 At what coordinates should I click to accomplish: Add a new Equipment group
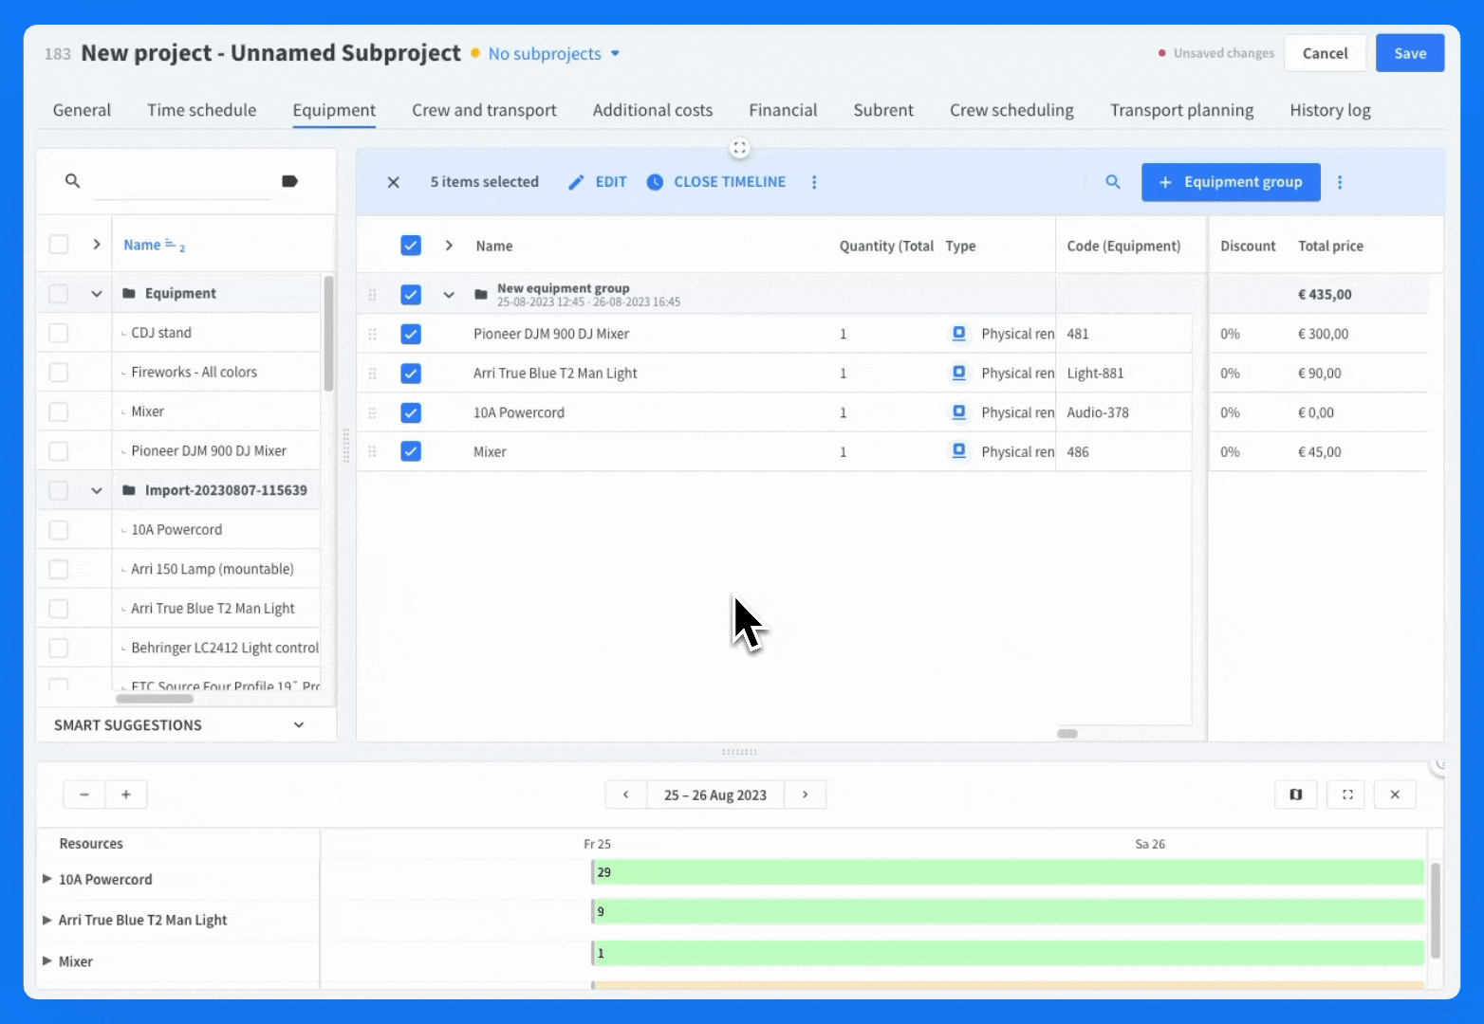[x=1231, y=182]
